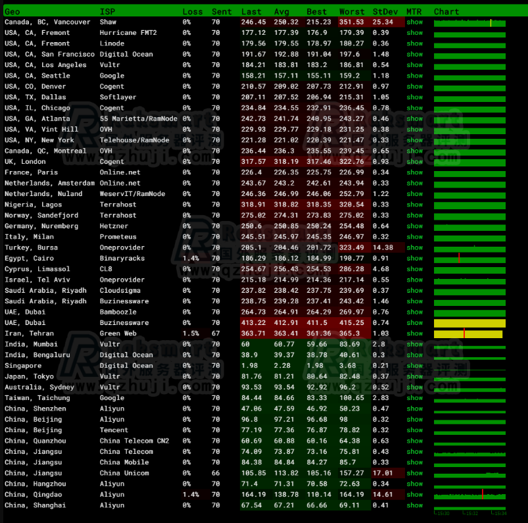Select 'India, Bengaluru' geo cell

coord(37,355)
